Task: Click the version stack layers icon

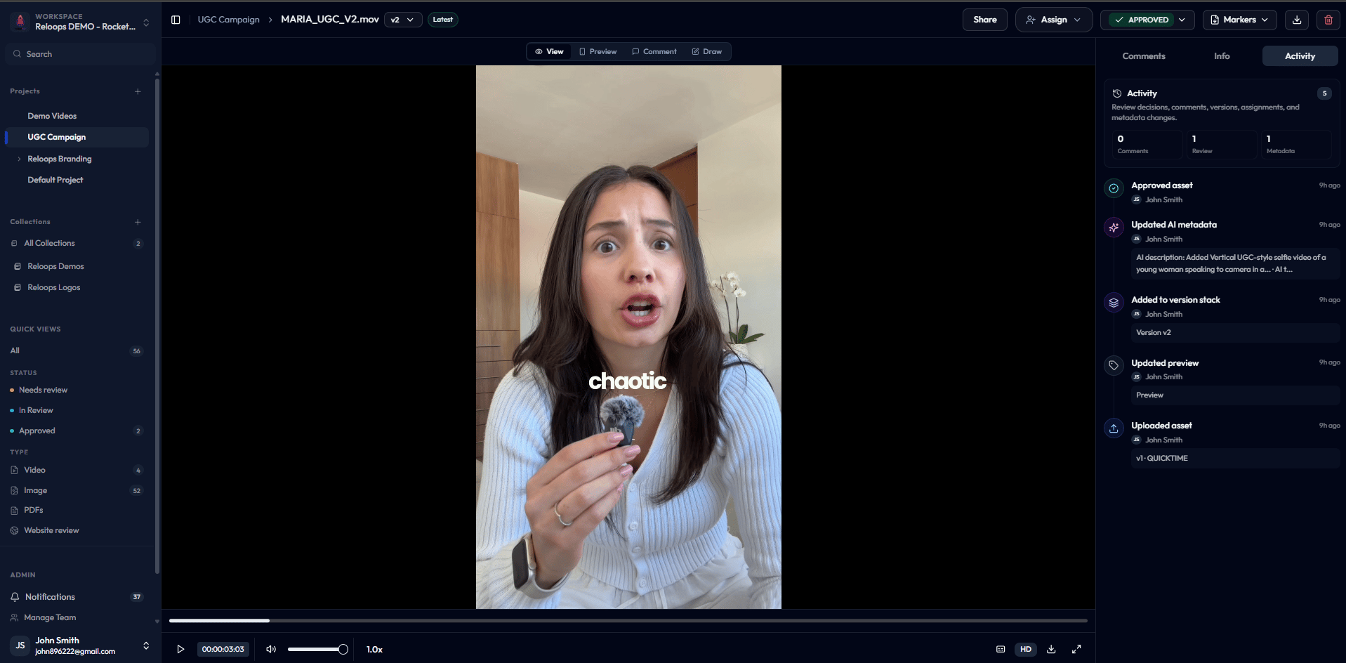Action: click(x=1114, y=303)
